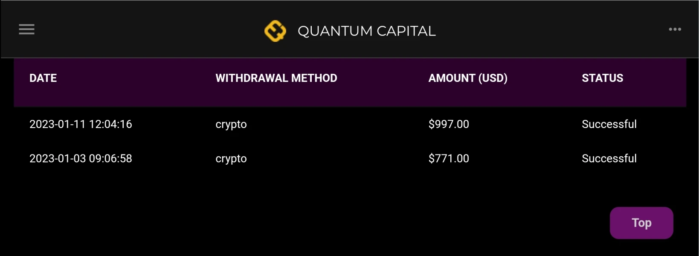Click the $771.00 withdrawal amount
This screenshot has height=256, width=699.
[x=448, y=159]
